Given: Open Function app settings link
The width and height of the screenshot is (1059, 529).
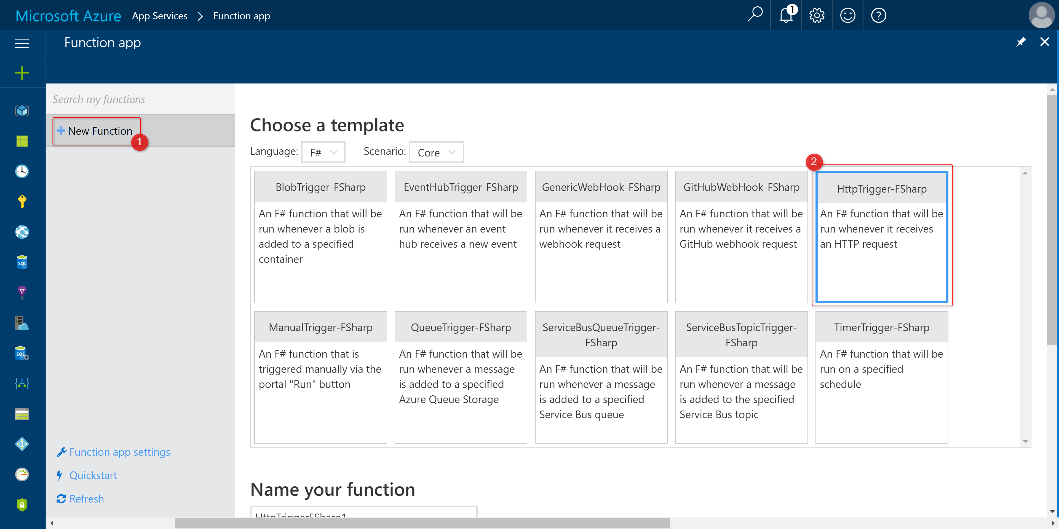Looking at the screenshot, I should click(x=119, y=452).
